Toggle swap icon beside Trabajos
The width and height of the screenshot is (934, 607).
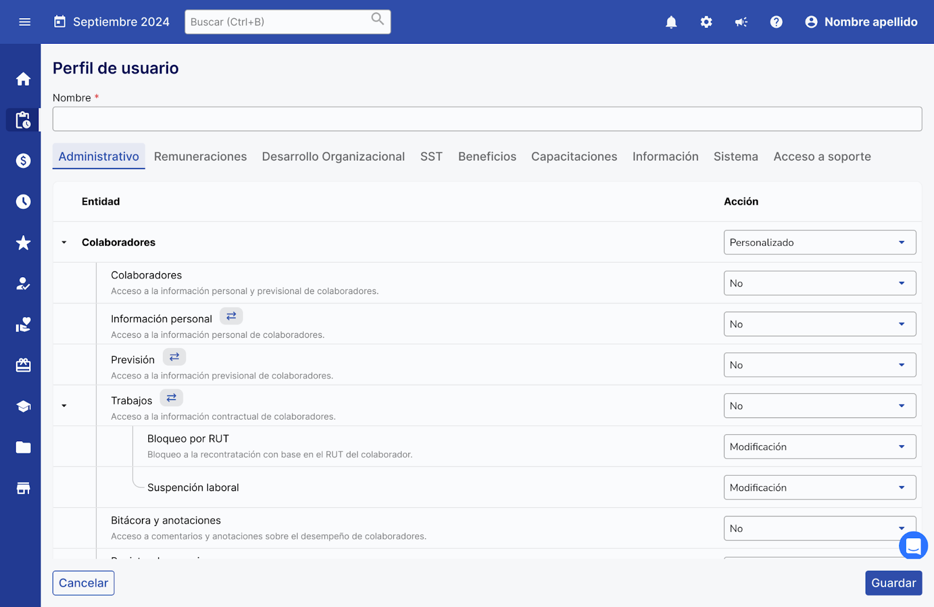pyautogui.click(x=171, y=398)
